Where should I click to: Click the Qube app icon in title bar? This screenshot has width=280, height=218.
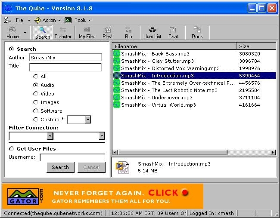(x=8, y=8)
